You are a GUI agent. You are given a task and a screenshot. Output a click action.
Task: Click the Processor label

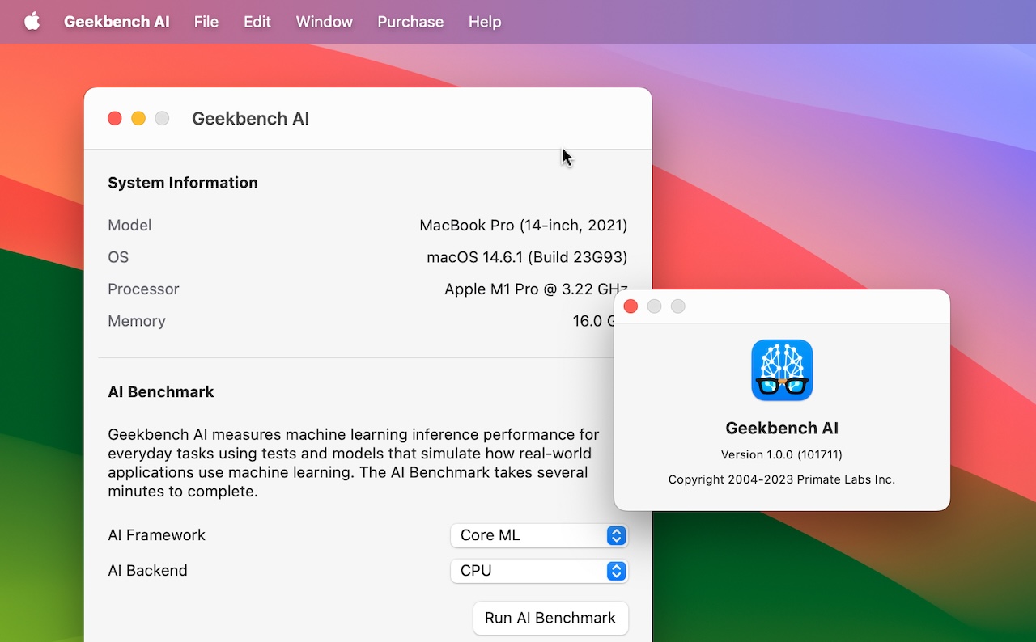pos(143,289)
